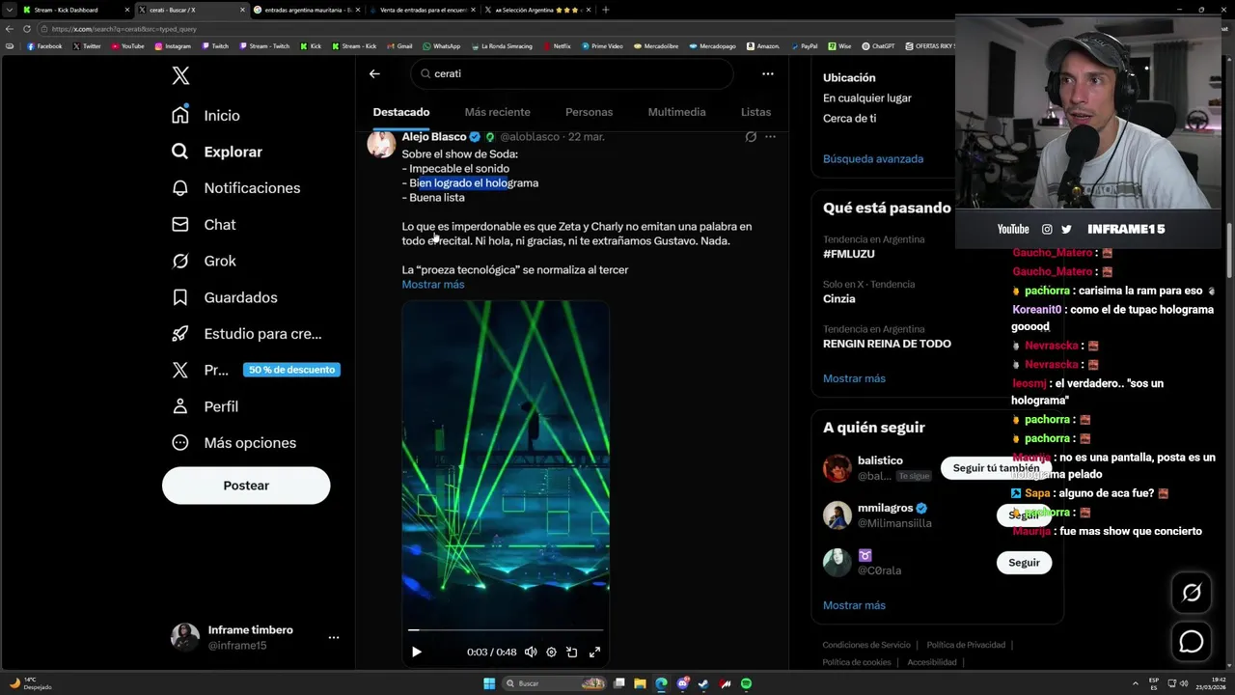
Task: Switch to Más reciente tab
Action: (x=497, y=112)
